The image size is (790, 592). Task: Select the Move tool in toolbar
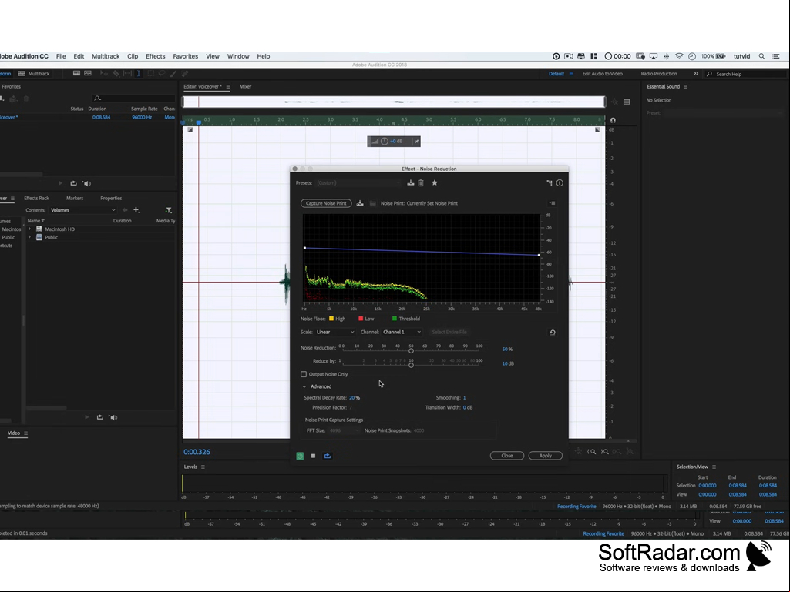point(104,73)
